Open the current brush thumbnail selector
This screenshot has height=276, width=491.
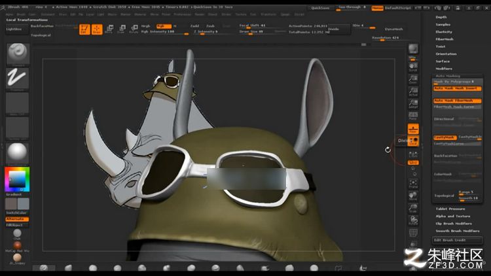[18, 54]
